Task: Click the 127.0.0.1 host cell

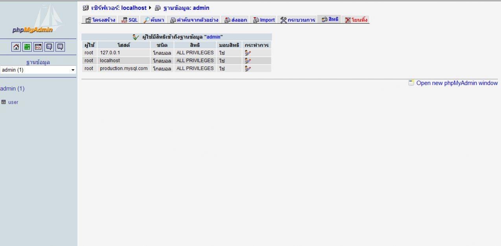Action: [124, 53]
